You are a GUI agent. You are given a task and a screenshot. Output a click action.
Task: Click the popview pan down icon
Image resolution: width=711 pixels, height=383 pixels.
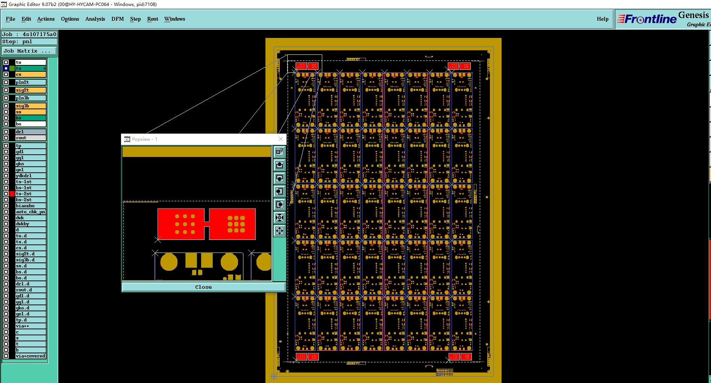(x=279, y=178)
